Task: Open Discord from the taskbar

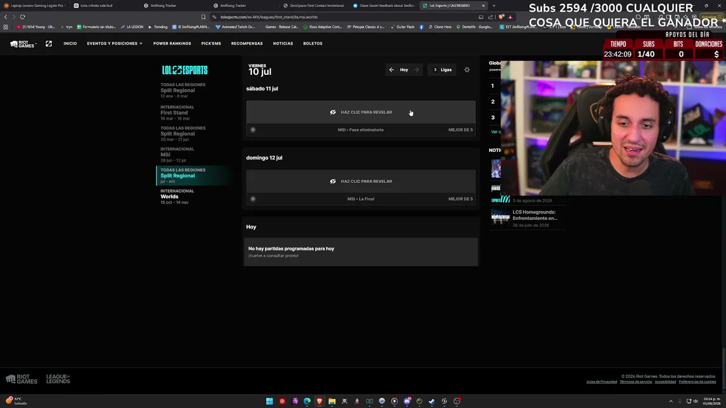Action: [407, 401]
